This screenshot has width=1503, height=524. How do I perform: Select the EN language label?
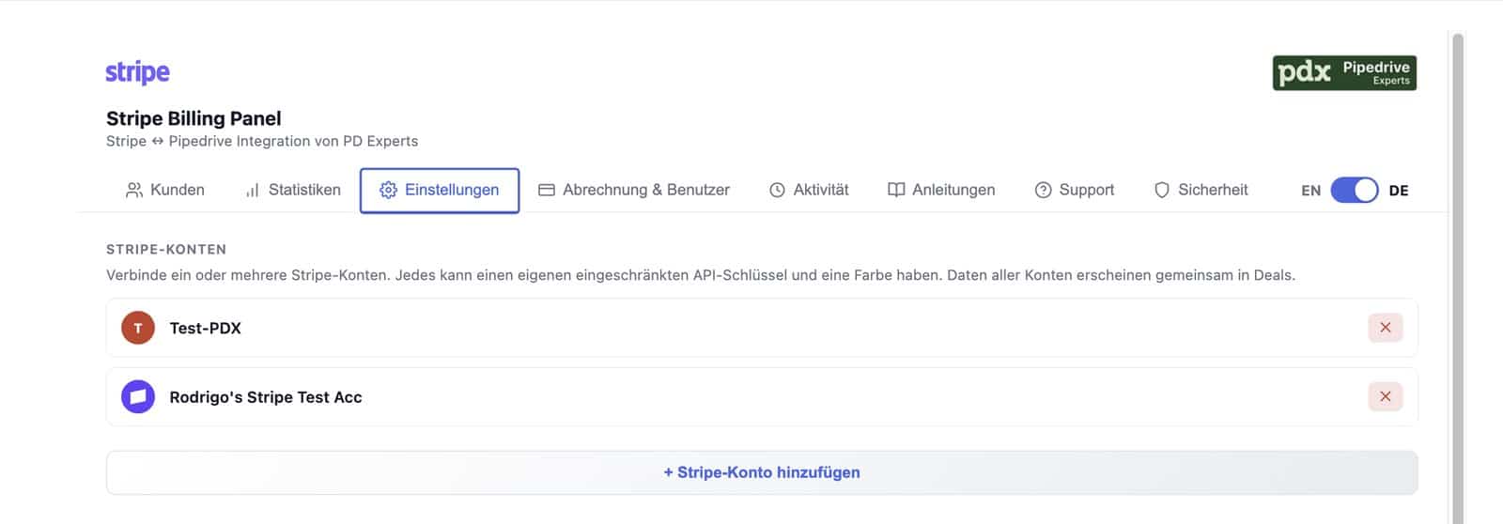point(1310,191)
